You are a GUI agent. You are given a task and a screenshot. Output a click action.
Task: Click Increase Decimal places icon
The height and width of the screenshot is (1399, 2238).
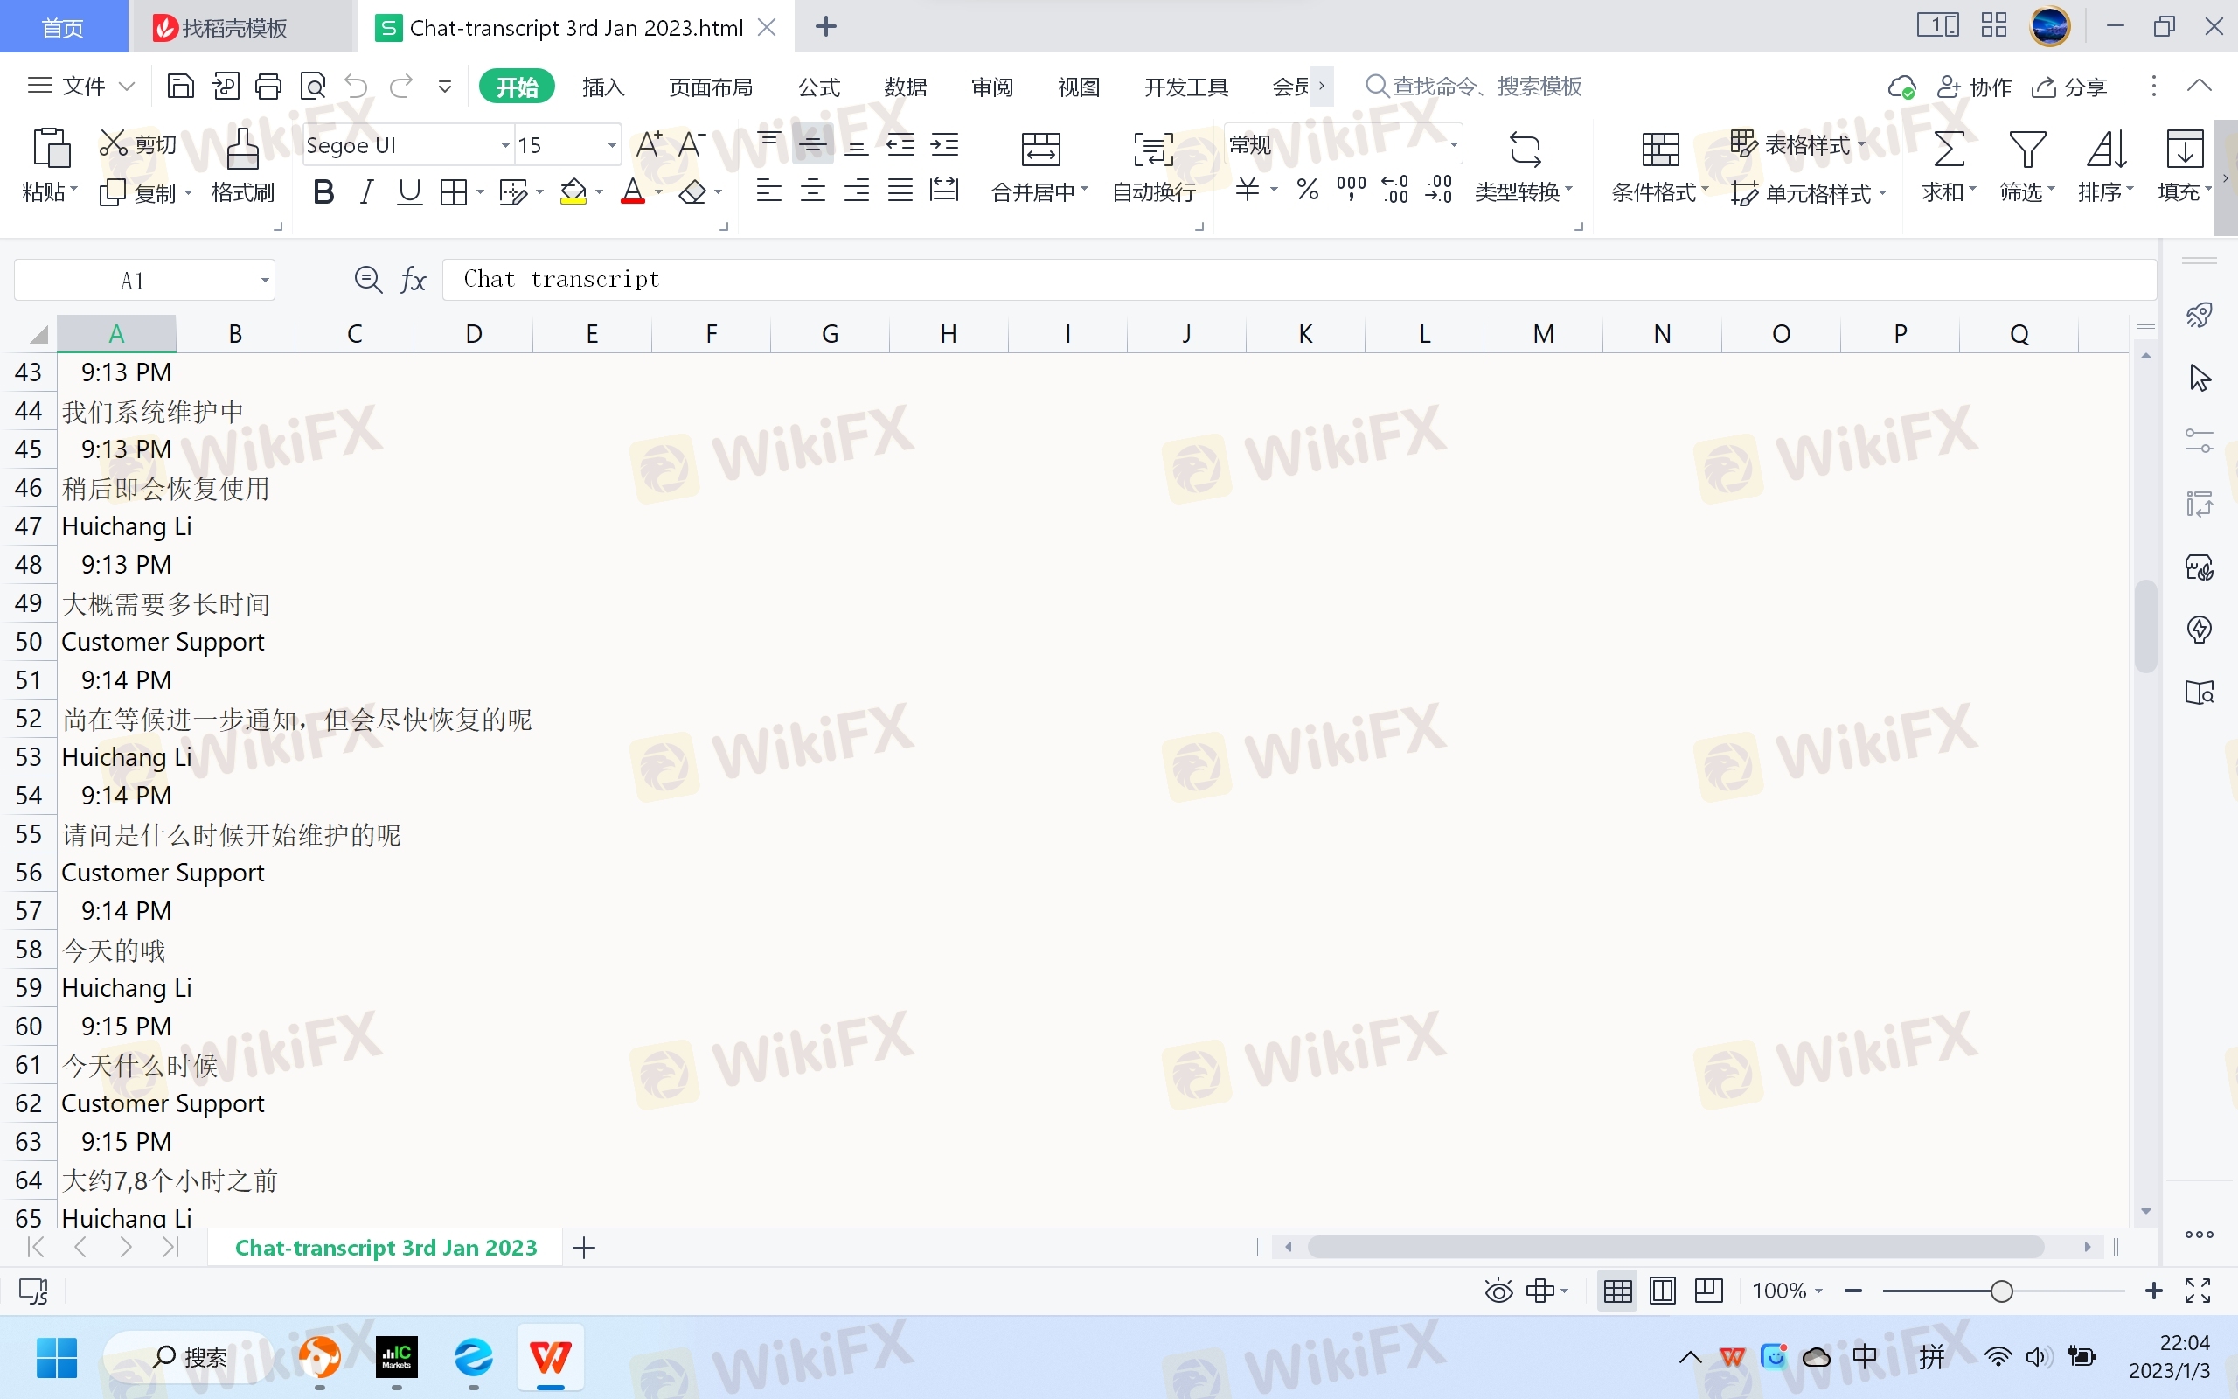[1394, 190]
